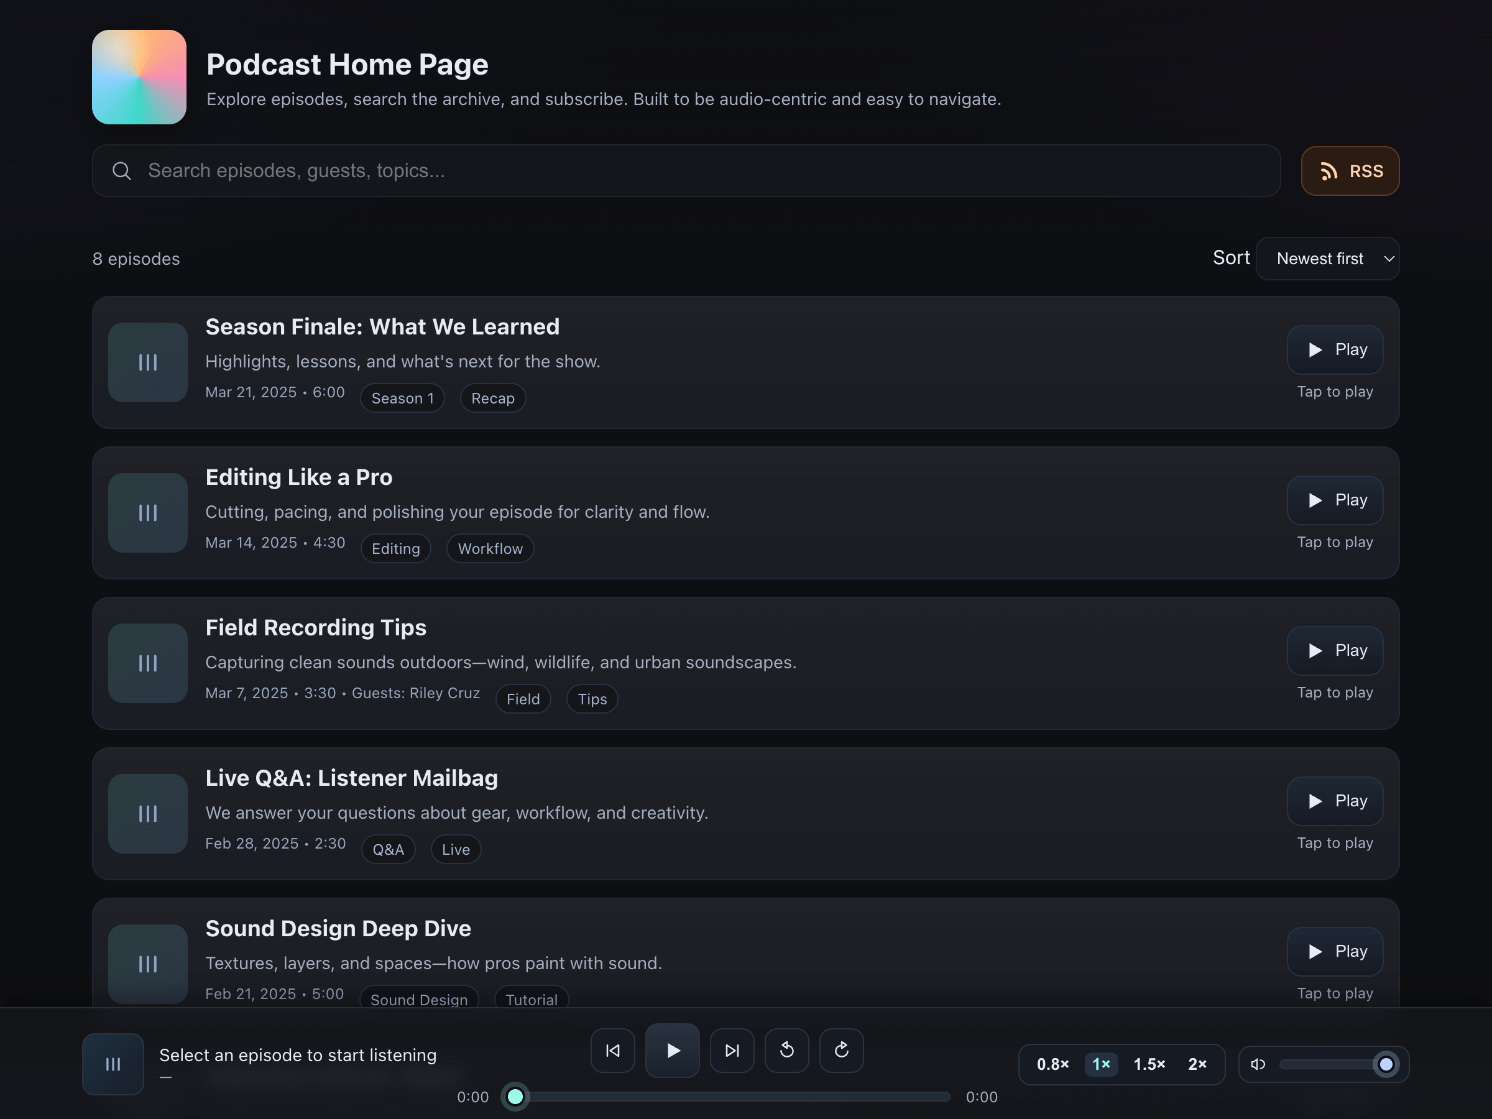Click the podcast gradient logo artwork
This screenshot has height=1119, width=1492.
pyautogui.click(x=139, y=77)
